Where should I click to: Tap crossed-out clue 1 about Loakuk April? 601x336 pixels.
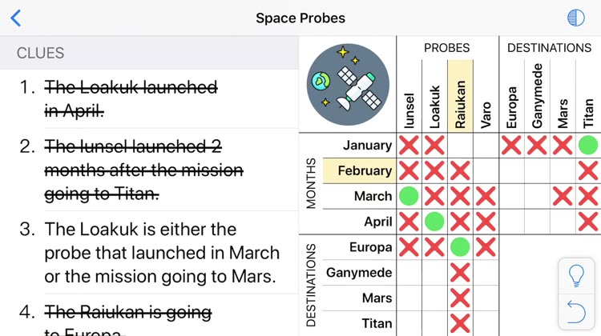[131, 99]
